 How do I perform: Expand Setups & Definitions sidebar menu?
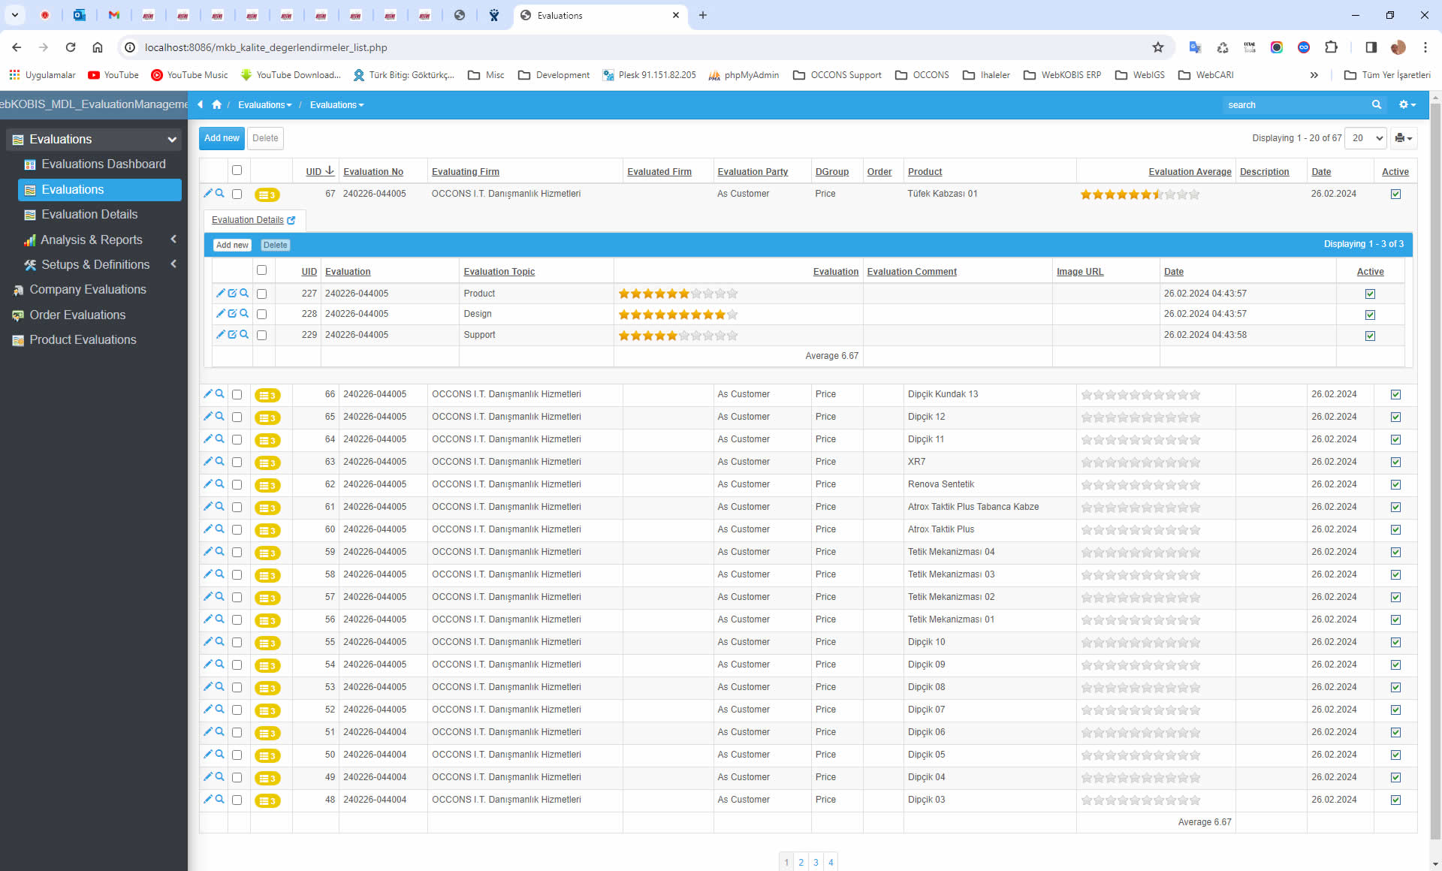(x=173, y=264)
